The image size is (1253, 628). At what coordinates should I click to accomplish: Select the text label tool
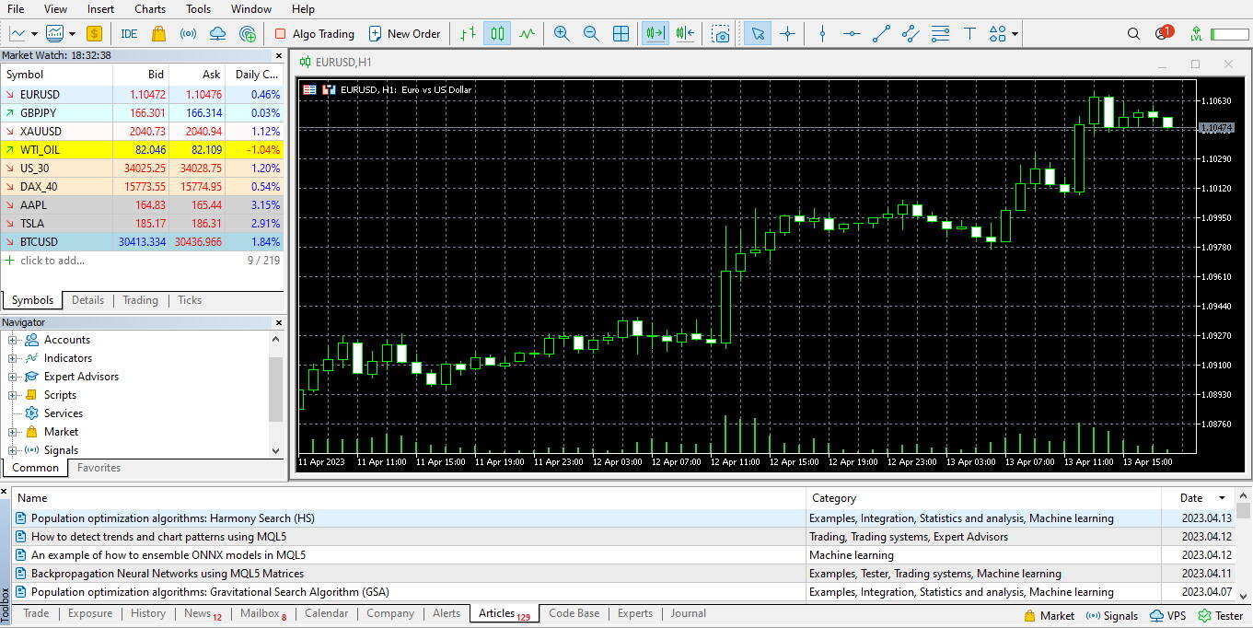[x=969, y=33]
